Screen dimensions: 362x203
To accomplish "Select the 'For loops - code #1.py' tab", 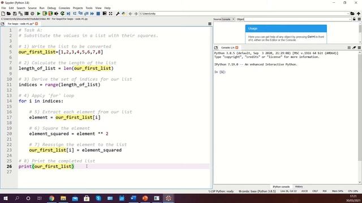I will coord(20,24).
